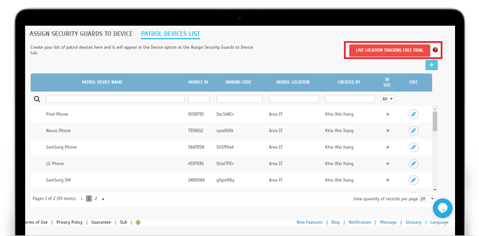Open Privacy Policy link

(69, 222)
